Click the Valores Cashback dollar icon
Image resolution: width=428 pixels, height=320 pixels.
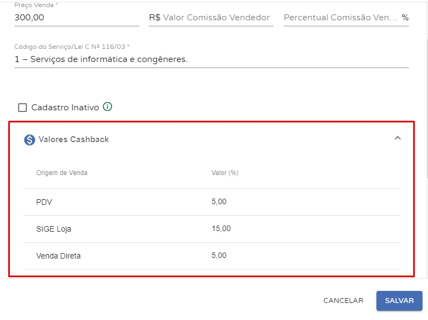[x=30, y=140]
